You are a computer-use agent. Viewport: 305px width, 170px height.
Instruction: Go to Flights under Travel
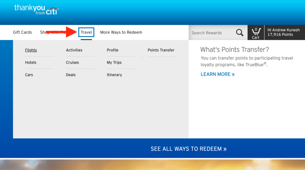(x=31, y=50)
